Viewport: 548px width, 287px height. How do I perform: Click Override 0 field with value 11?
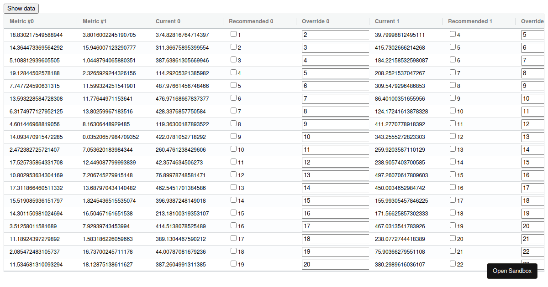[335, 149]
